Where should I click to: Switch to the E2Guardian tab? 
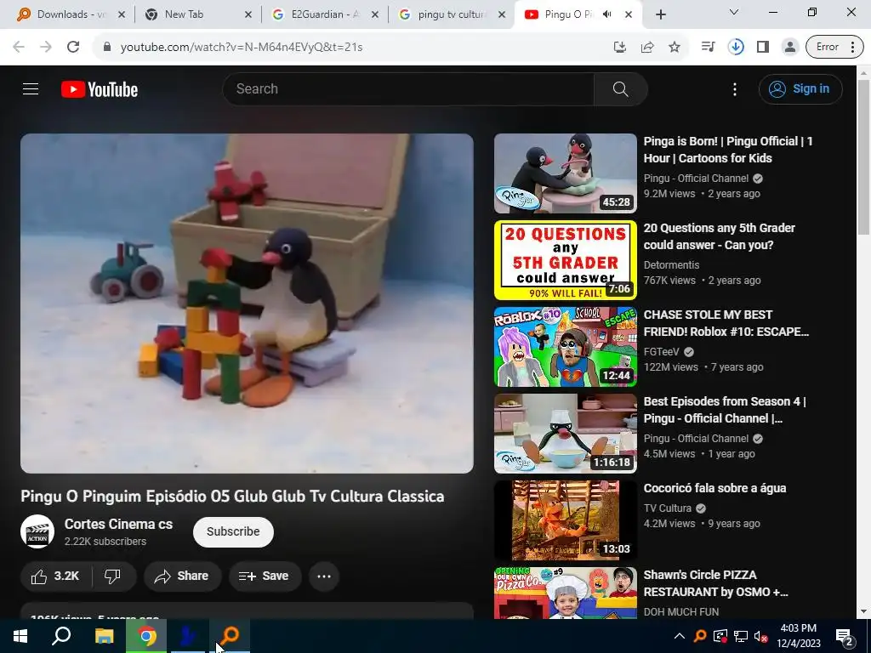pos(325,14)
